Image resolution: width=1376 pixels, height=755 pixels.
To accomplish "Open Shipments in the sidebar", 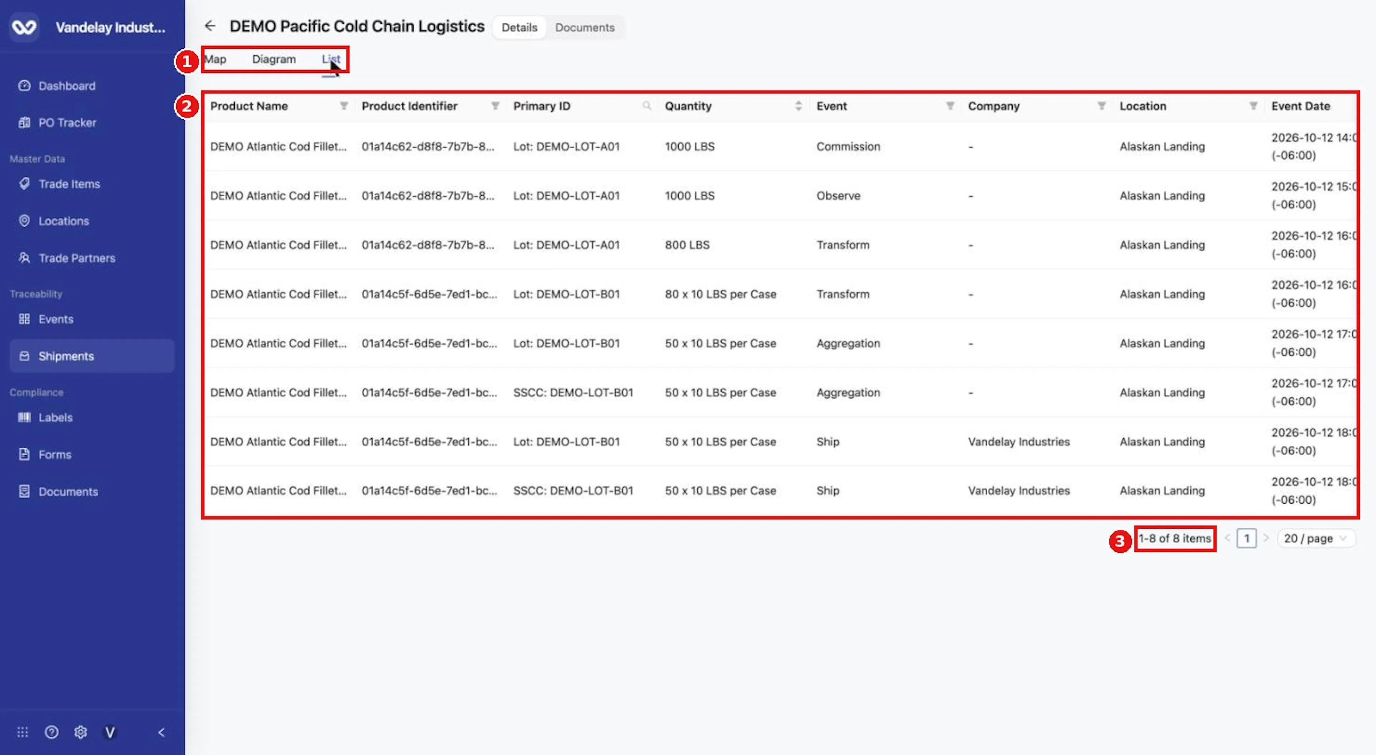I will click(92, 356).
